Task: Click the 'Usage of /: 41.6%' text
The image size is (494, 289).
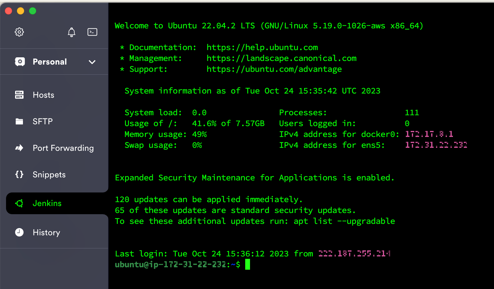Action: [x=194, y=123]
